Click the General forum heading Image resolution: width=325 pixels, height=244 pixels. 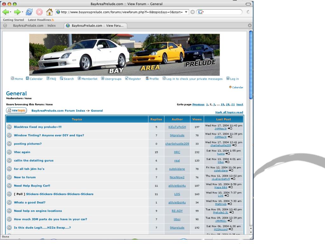point(17,93)
